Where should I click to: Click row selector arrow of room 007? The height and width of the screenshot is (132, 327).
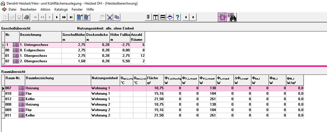[x=3, y=88]
